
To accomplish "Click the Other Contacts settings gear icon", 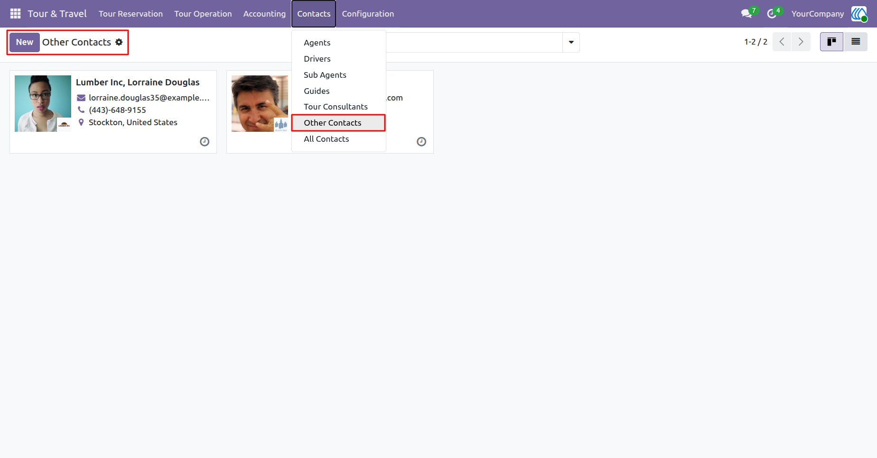I will pyautogui.click(x=119, y=42).
